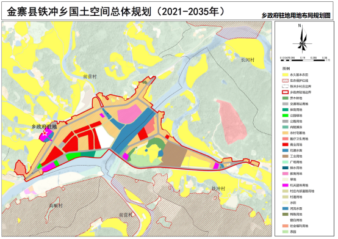
Task: Click the 高畈村 village label
Action: coord(56,205)
